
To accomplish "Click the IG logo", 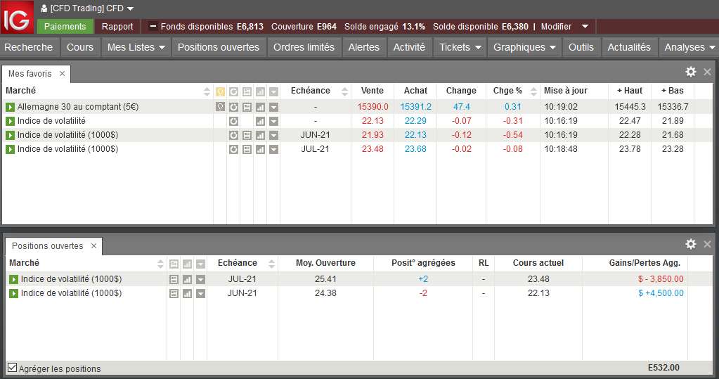I will click(x=17, y=17).
